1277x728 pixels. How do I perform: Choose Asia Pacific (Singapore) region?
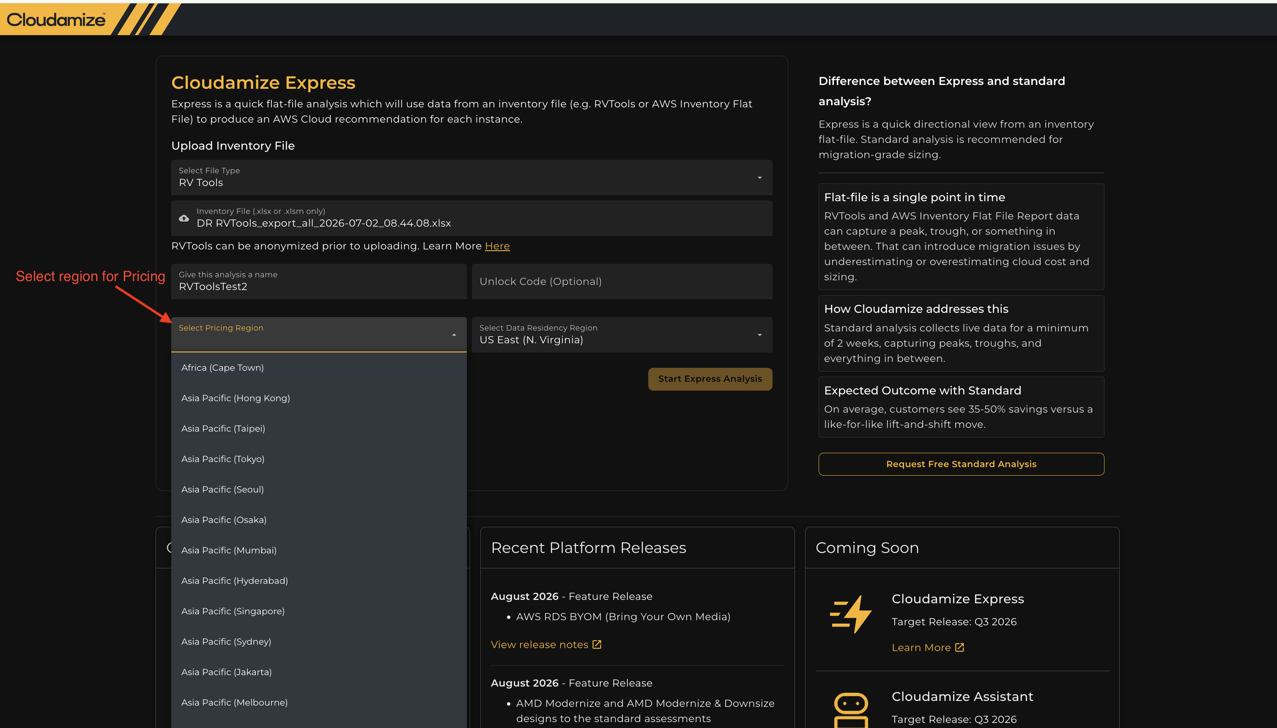[319, 611]
